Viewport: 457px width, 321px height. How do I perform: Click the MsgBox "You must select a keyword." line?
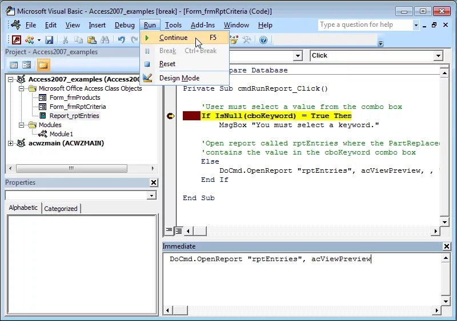coord(299,125)
